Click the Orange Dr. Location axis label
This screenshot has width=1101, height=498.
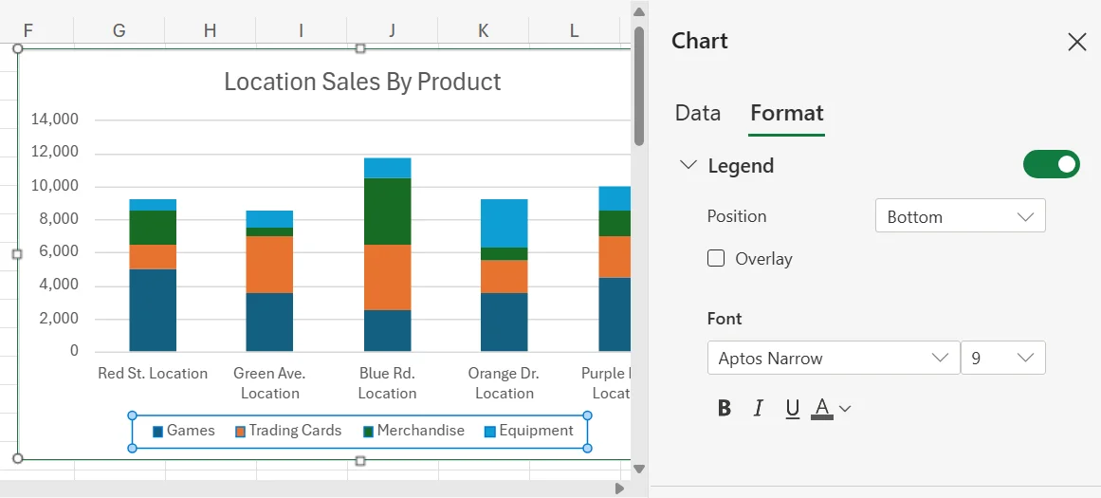pyautogui.click(x=504, y=383)
